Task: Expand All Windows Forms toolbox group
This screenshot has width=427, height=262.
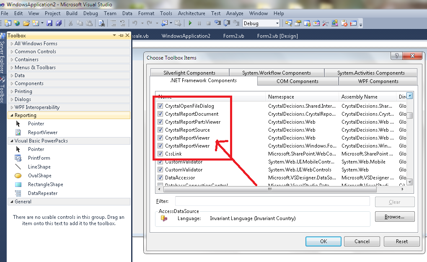Action: [12, 44]
